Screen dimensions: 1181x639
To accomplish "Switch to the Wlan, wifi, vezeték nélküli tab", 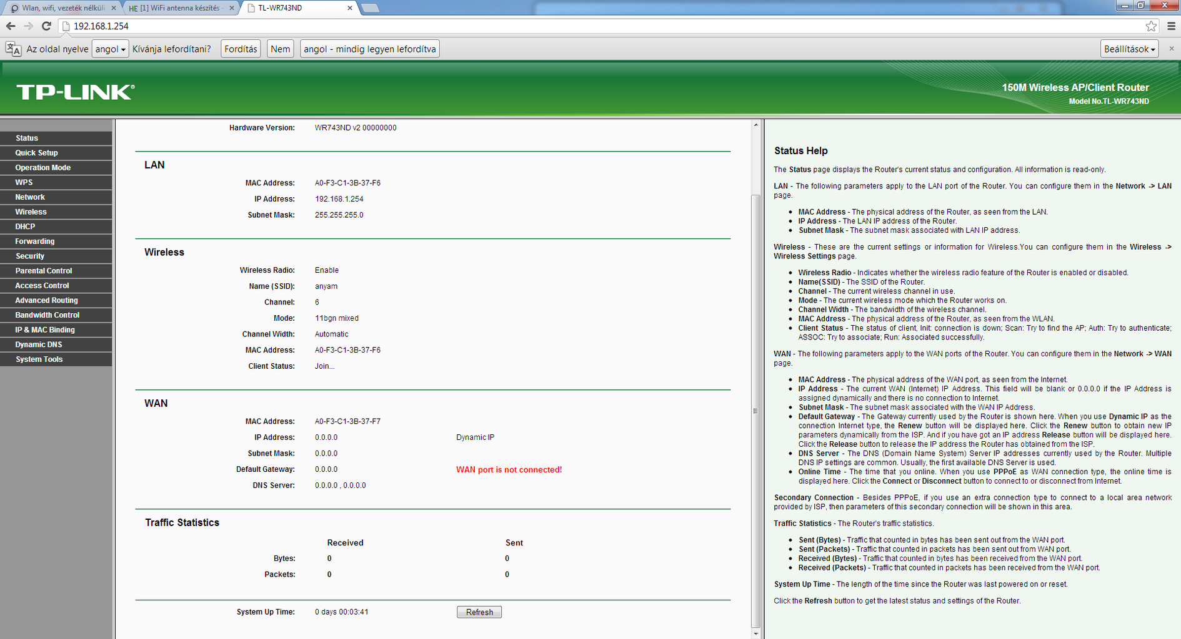I will [x=62, y=8].
